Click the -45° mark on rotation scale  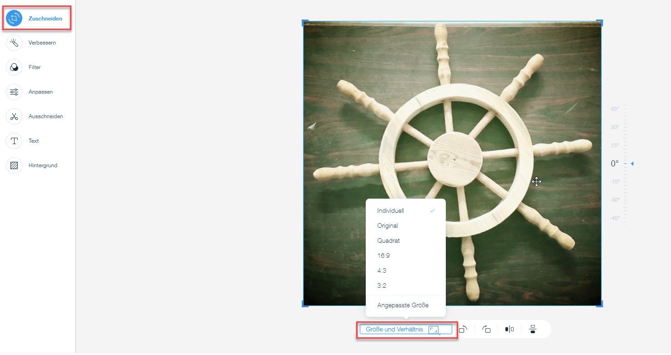(615, 218)
